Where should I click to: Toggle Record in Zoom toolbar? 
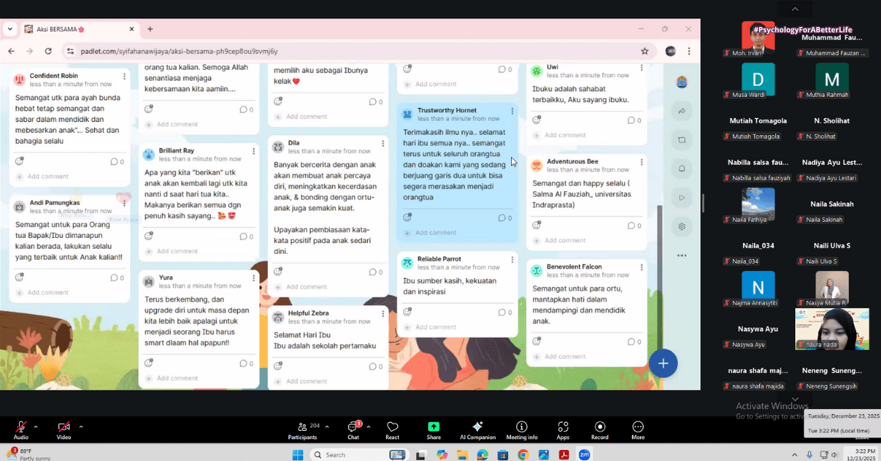(x=600, y=430)
